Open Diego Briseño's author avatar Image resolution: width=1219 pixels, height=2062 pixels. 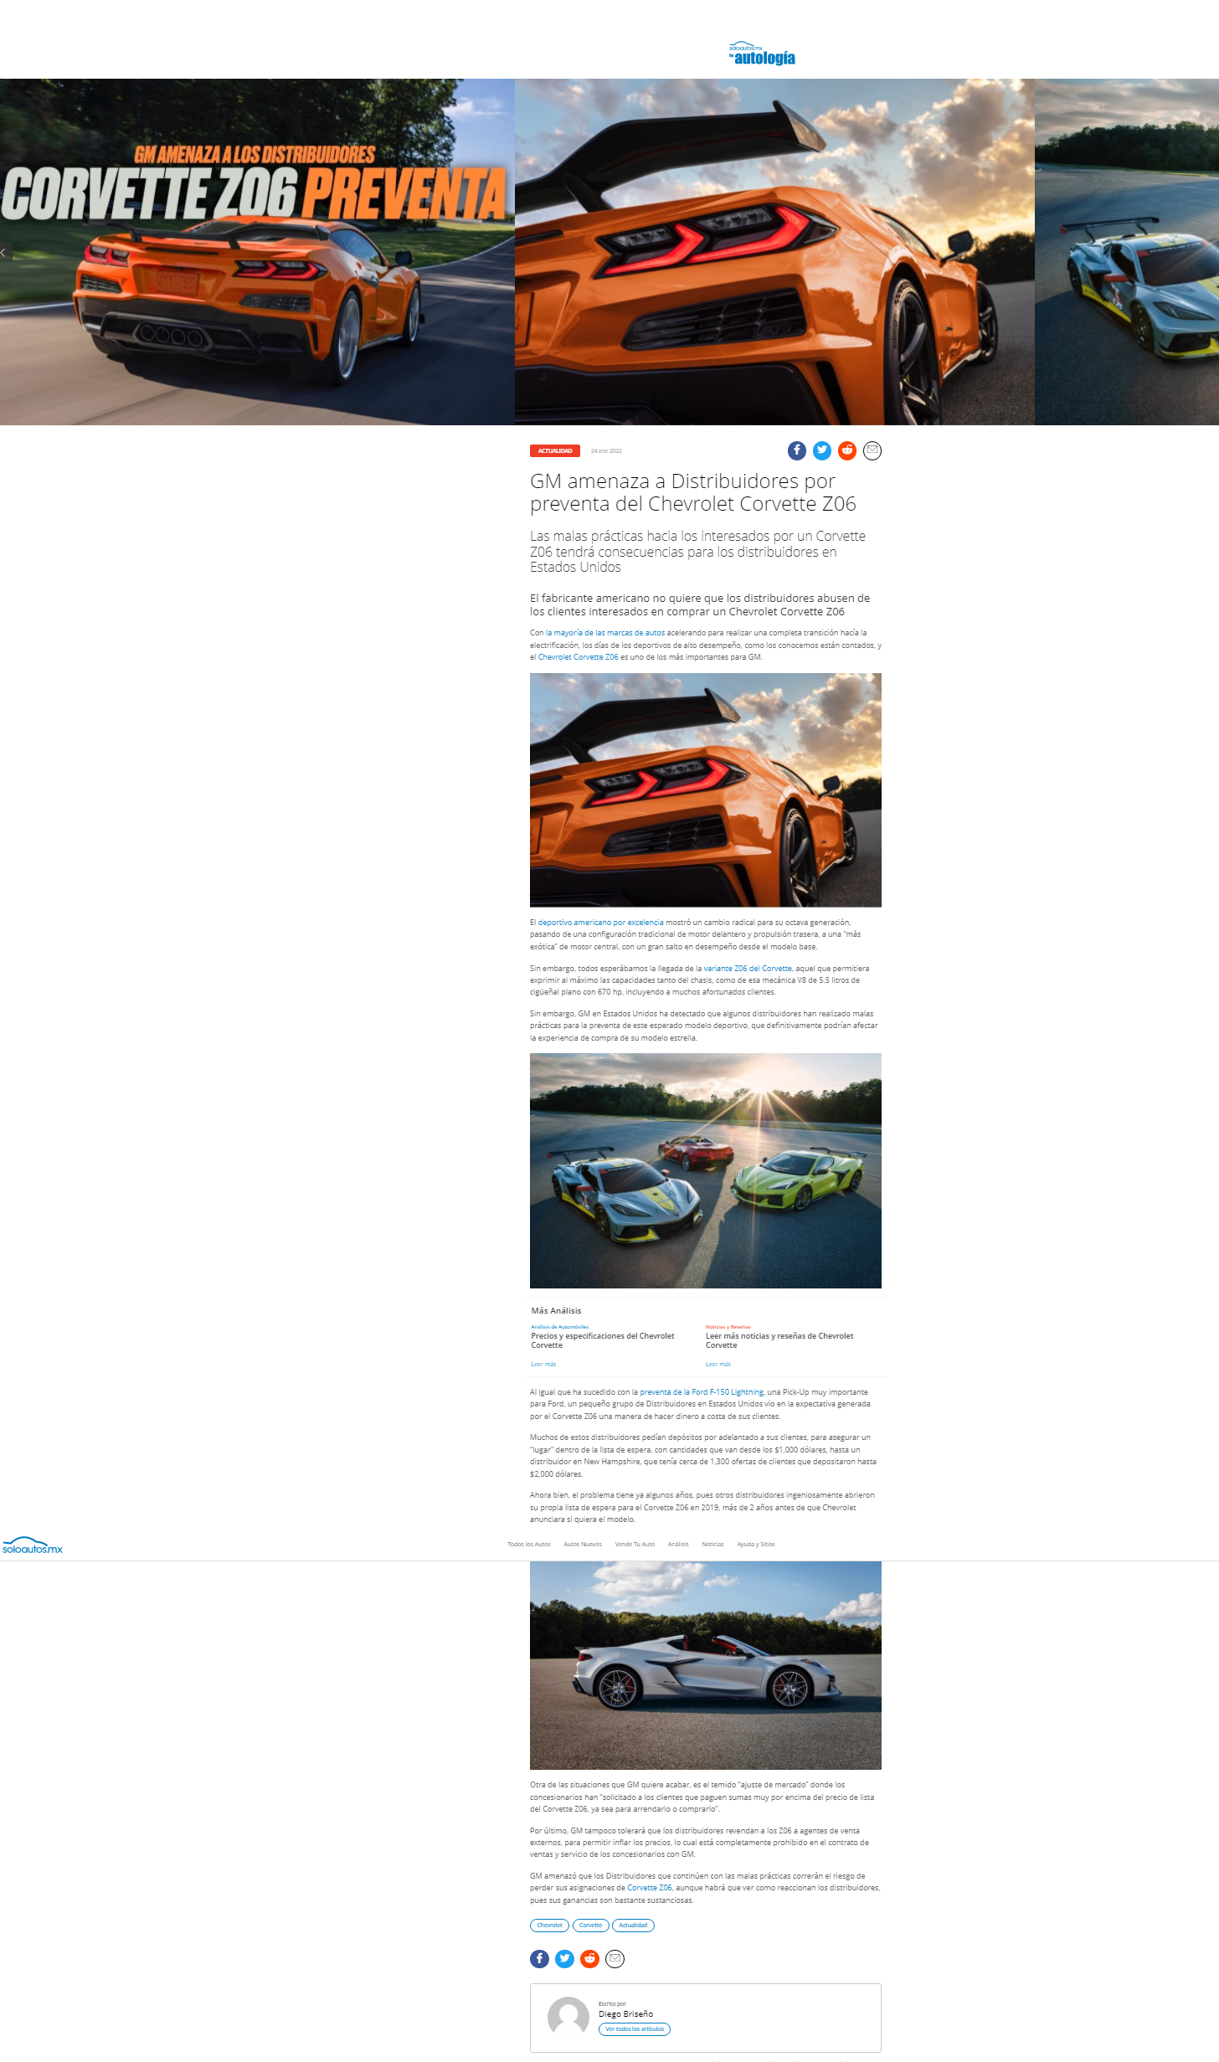coord(568,2018)
